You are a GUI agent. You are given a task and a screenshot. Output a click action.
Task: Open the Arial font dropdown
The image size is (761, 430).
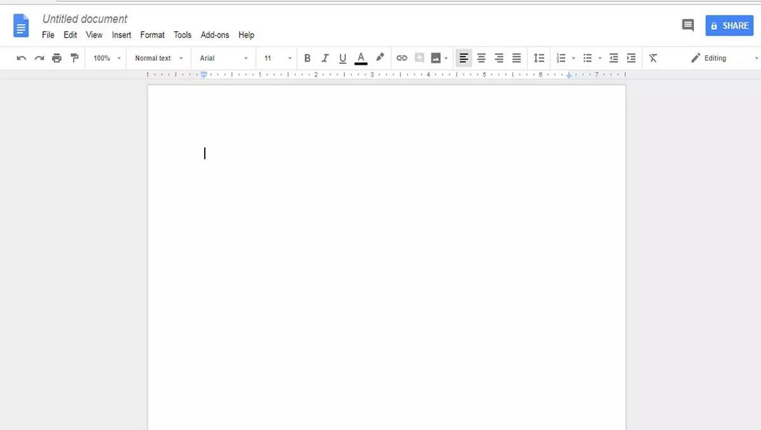tap(224, 58)
